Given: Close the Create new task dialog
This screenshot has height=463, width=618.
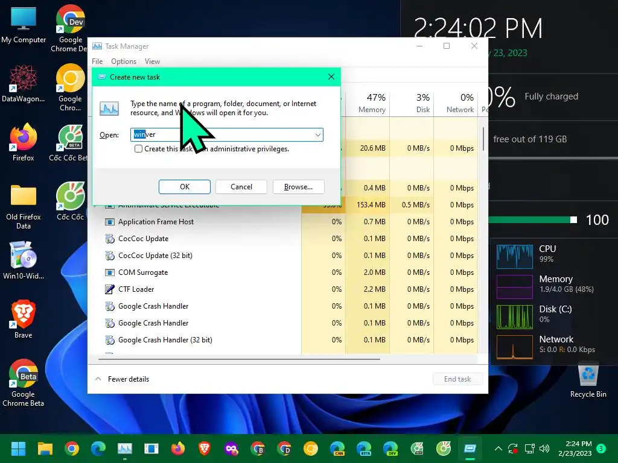Looking at the screenshot, I should tap(331, 77).
